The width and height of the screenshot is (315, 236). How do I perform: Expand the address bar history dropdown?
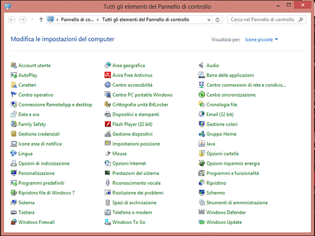pyautogui.click(x=209, y=20)
